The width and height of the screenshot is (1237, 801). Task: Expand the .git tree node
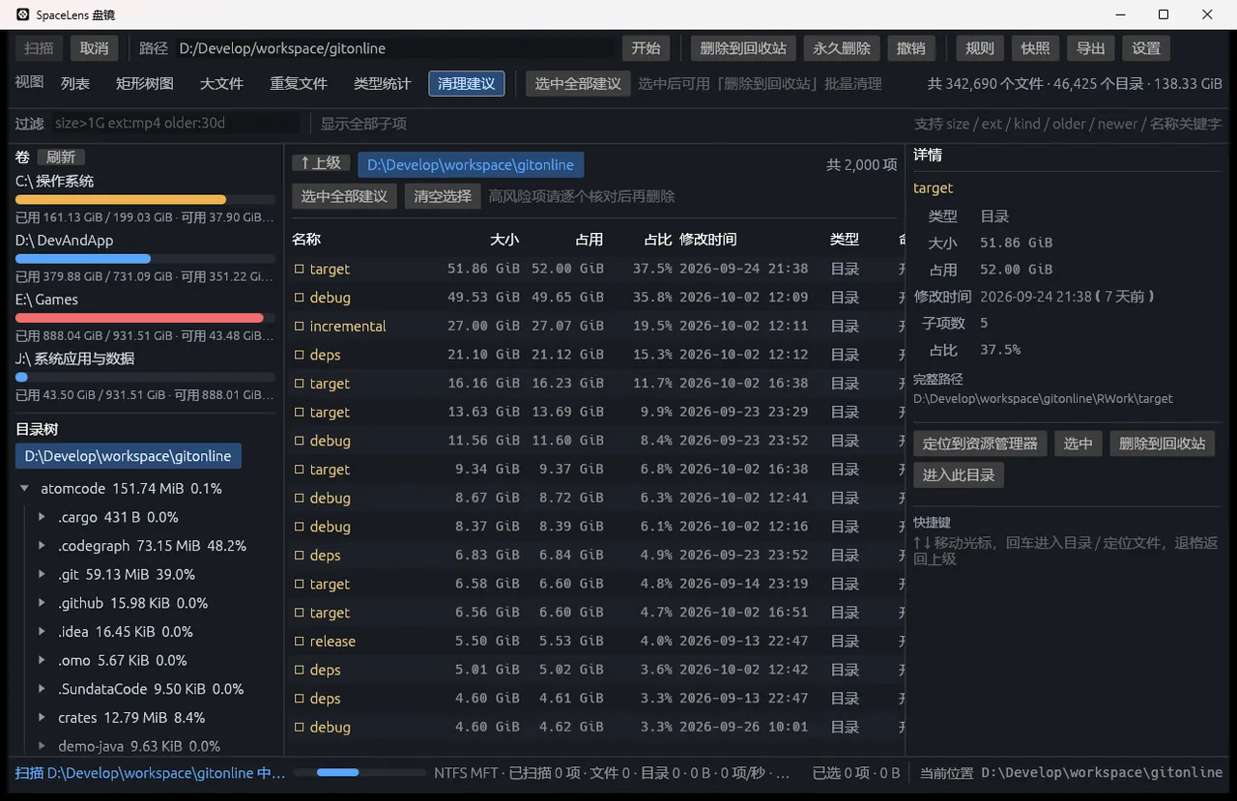pos(42,575)
